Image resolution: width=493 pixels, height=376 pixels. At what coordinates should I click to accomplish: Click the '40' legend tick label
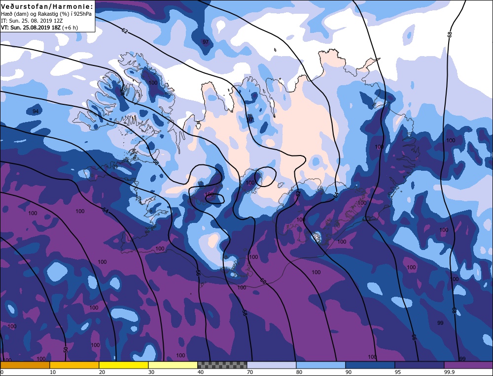[x=201, y=372]
